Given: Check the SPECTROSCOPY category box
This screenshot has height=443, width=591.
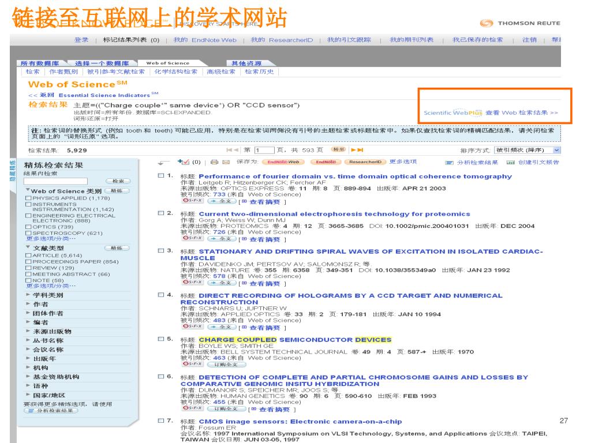Looking at the screenshot, I should pos(28,233).
